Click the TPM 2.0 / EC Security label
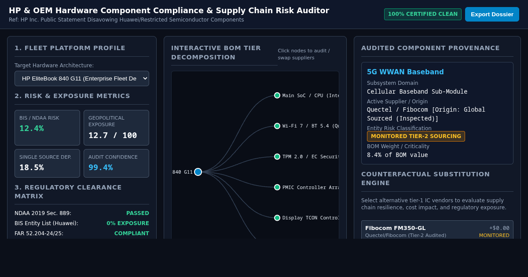 pos(311,157)
